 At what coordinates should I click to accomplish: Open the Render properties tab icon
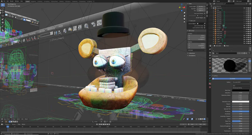[210, 53]
